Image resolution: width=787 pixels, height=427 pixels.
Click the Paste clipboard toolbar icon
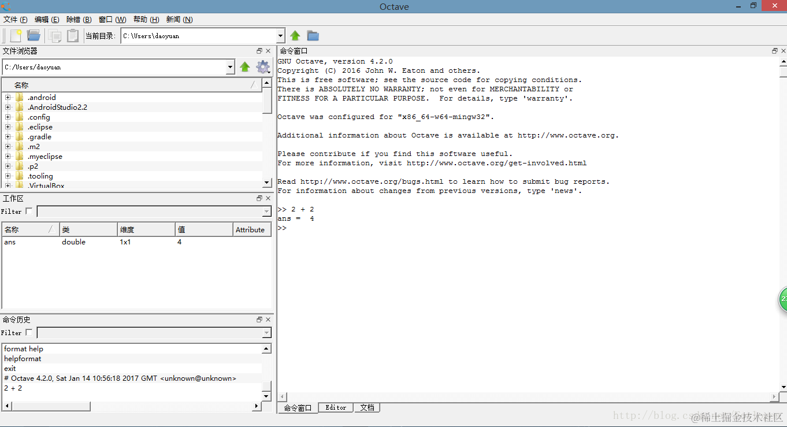73,36
